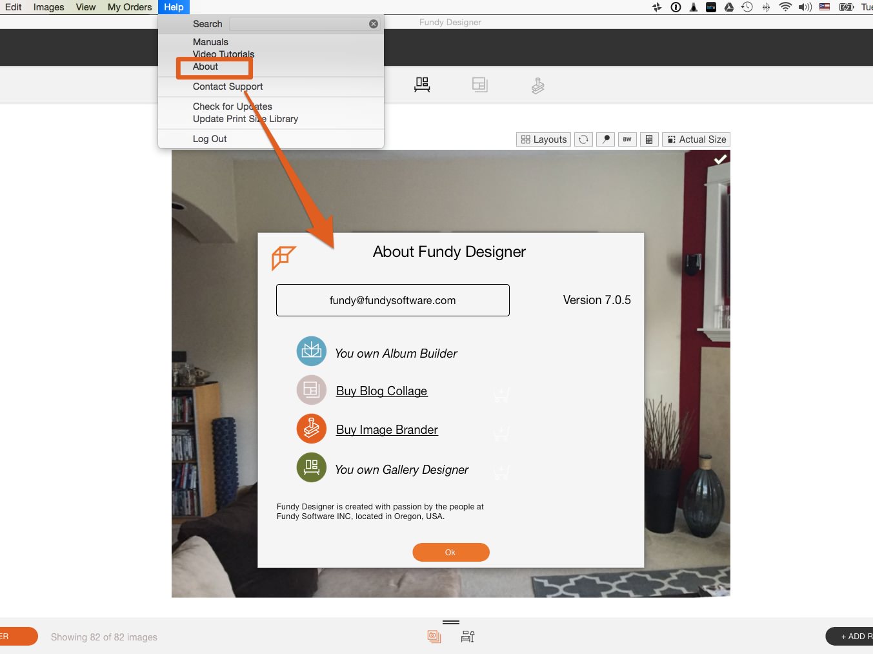Viewport: 873px width, 654px height.
Task: Click the cart icon beside Buy Blog Collage
Action: tap(501, 394)
